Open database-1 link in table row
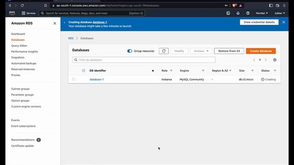The height and width of the screenshot is (165, 294). click(96, 79)
